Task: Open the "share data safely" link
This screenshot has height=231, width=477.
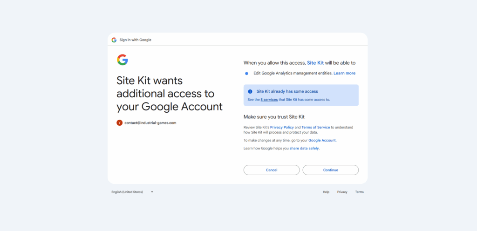Action: [304, 148]
